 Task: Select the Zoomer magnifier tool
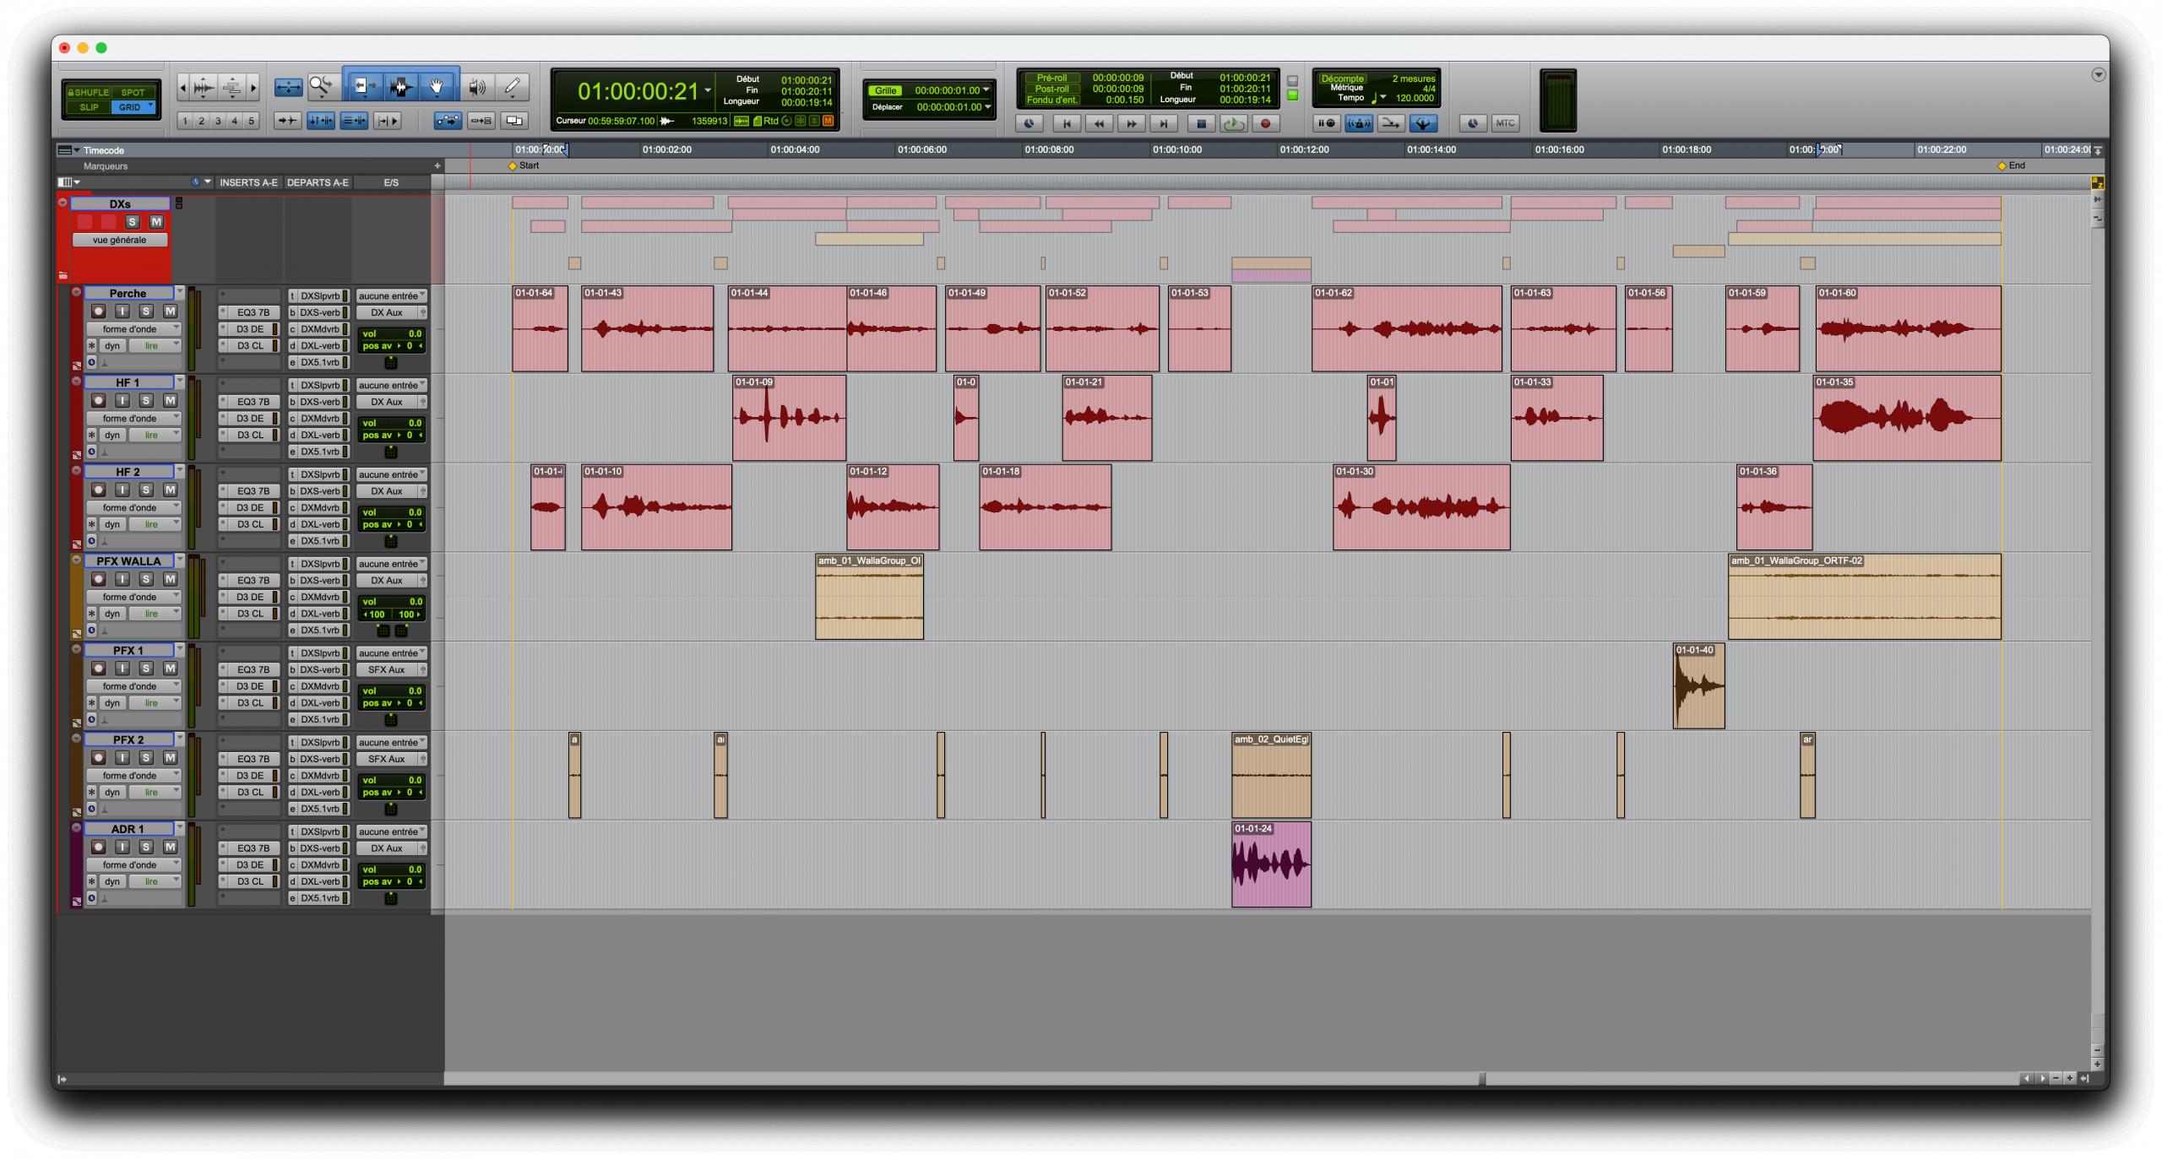point(321,86)
